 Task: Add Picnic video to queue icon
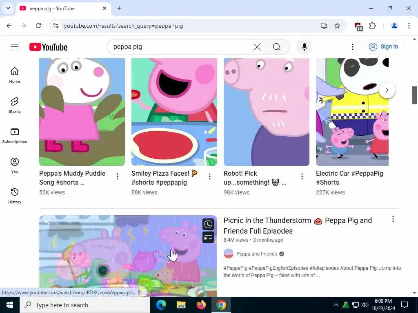tap(208, 238)
